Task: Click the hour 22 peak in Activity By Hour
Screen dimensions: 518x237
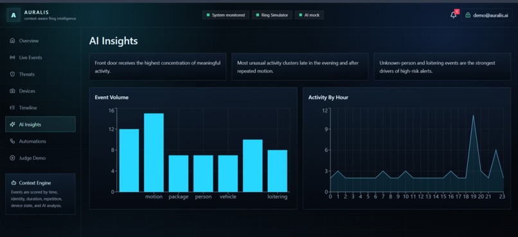Action: tap(496, 150)
